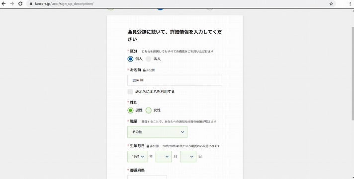354x179 pixels.
Task: Select 男性 gender radio button
Action: 130,111
